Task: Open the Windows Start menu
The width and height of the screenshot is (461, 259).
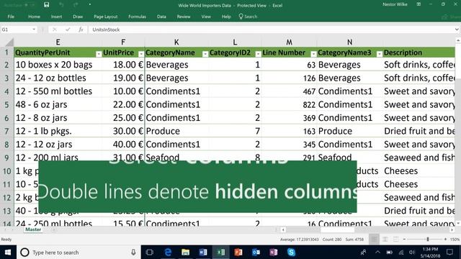Action: [8, 253]
